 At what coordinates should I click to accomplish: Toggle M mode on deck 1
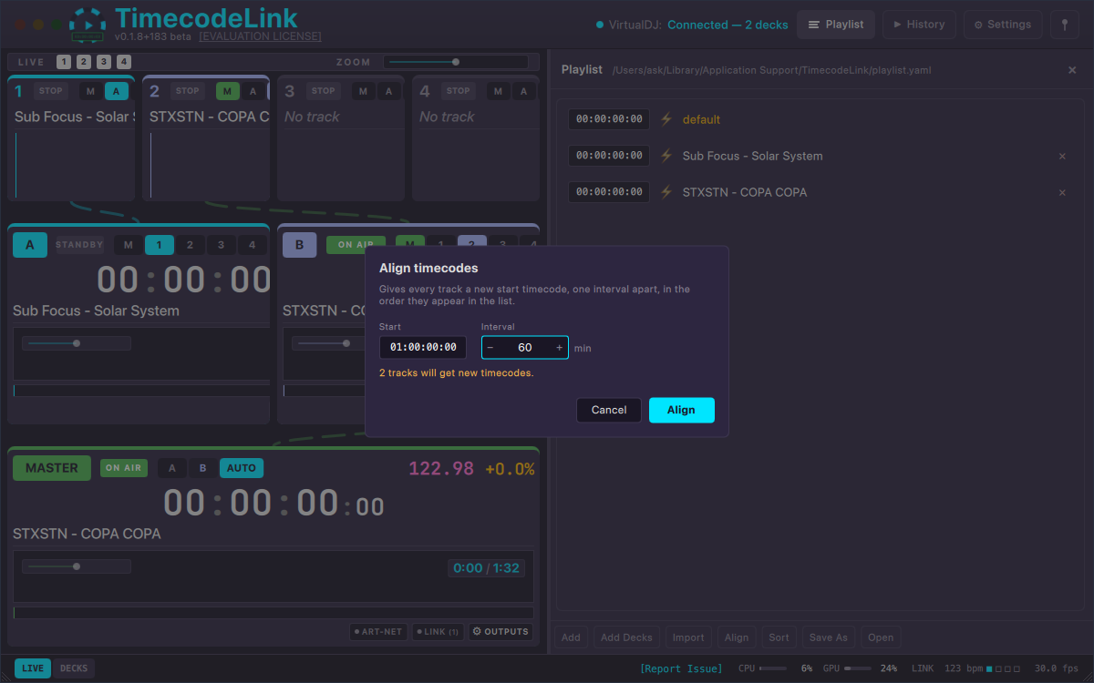click(90, 91)
